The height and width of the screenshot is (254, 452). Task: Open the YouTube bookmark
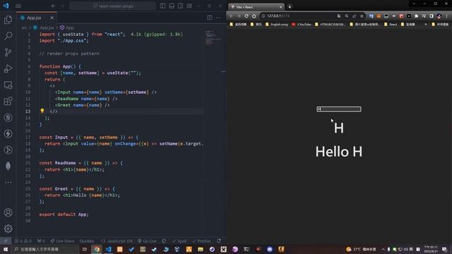[302, 25]
